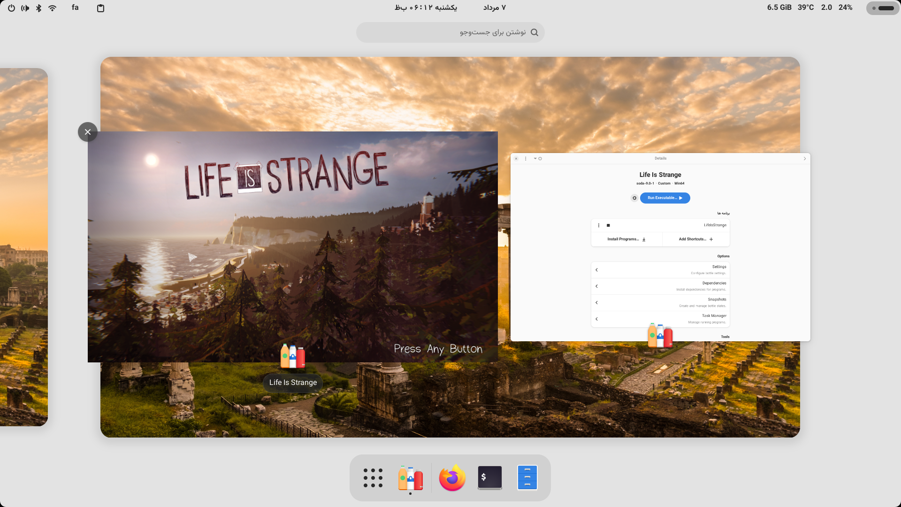Click the 'Life Is Strange' heading in the Details window
Image resolution: width=901 pixels, height=507 pixels.
coord(660,175)
